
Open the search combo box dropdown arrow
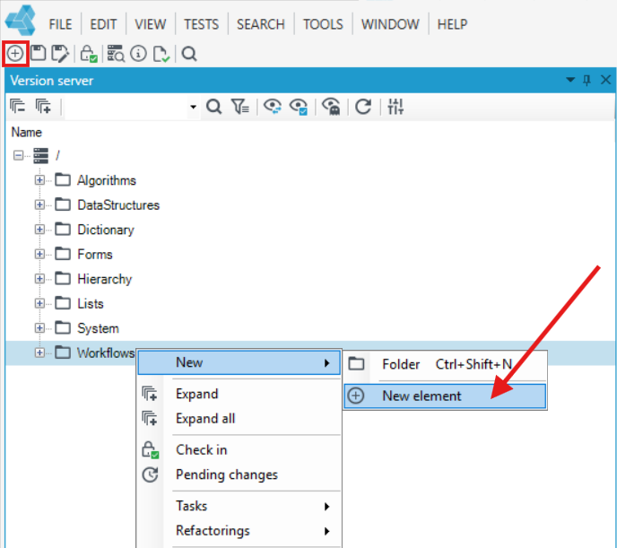click(x=193, y=107)
